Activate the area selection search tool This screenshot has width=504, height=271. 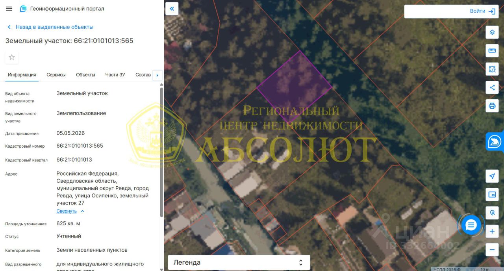click(x=492, y=69)
